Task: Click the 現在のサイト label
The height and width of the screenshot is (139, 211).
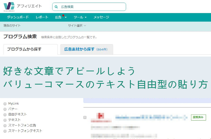Action: click(12, 25)
